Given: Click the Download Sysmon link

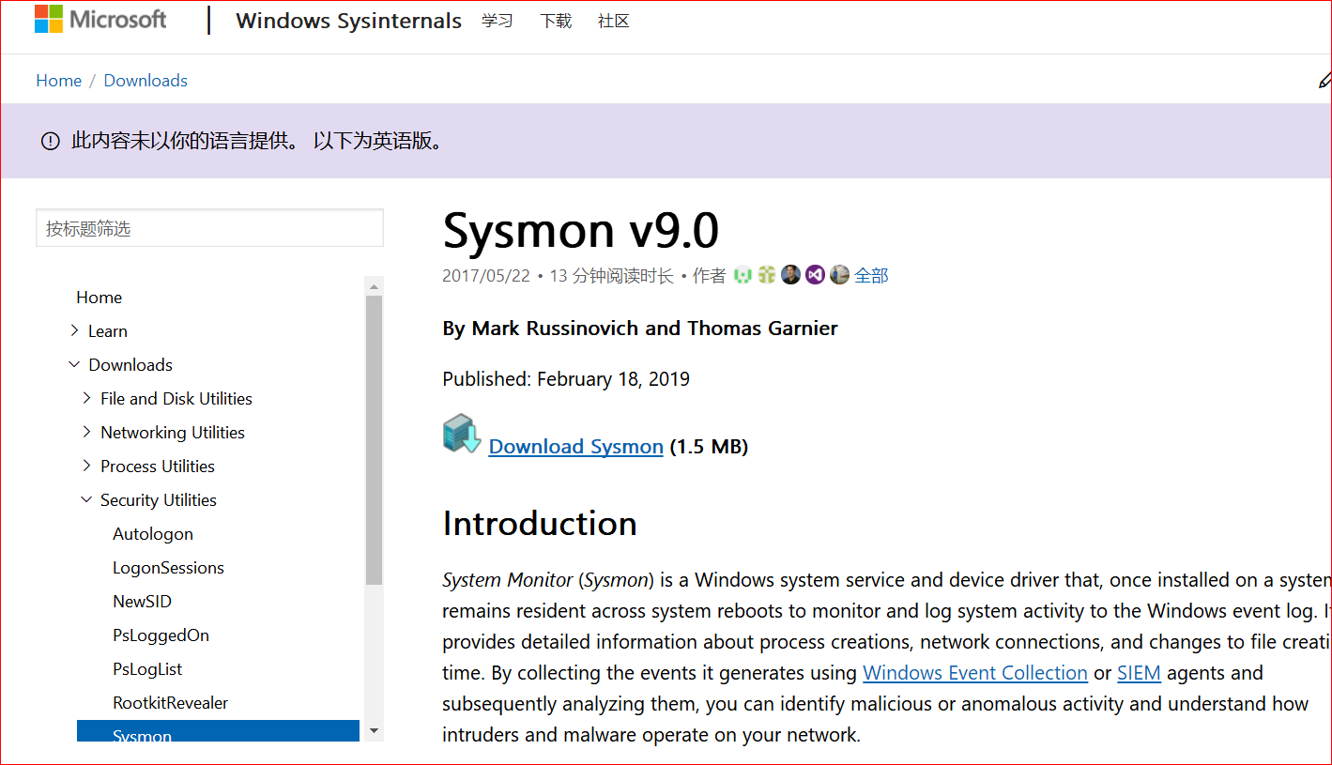Looking at the screenshot, I should click(x=575, y=447).
